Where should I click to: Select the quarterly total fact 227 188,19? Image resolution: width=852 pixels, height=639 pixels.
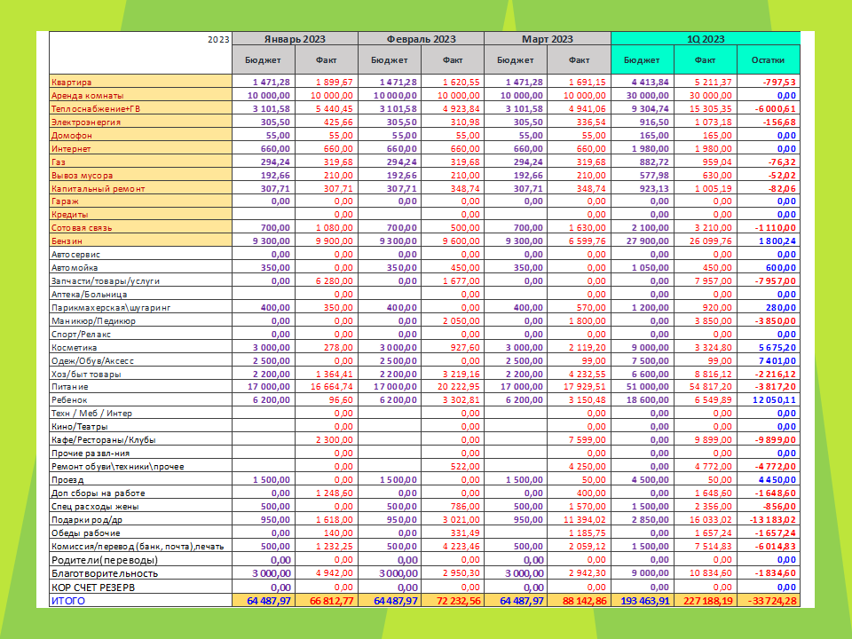[x=706, y=601]
